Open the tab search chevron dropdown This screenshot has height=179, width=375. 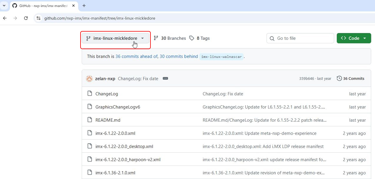click(4, 6)
